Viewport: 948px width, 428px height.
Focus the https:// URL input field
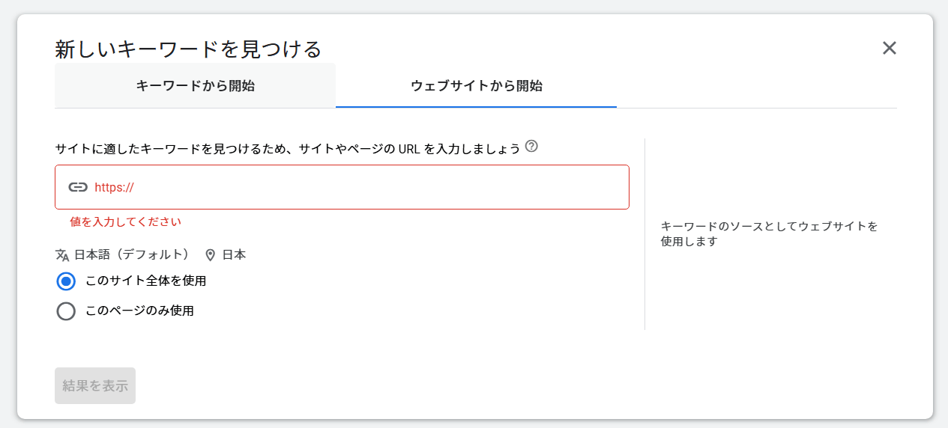point(342,187)
